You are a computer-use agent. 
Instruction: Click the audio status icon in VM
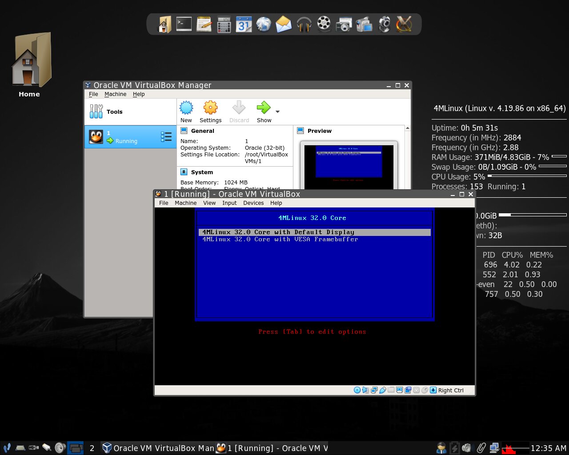pyautogui.click(x=365, y=390)
